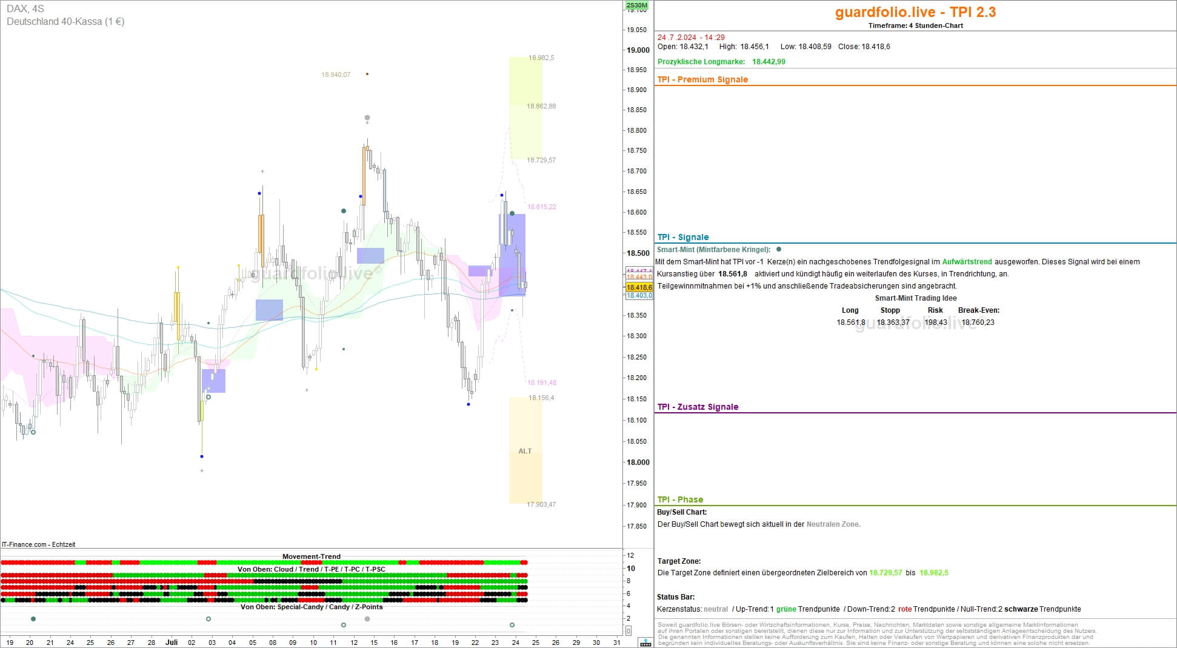Click the Status Bar: label

click(x=676, y=597)
